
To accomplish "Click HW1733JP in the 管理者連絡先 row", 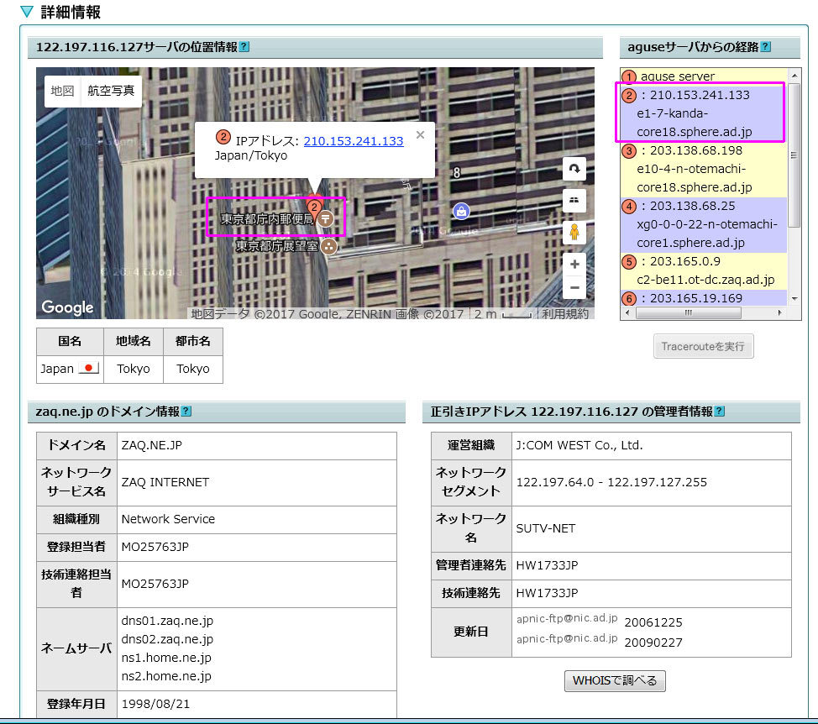I will (x=548, y=565).
